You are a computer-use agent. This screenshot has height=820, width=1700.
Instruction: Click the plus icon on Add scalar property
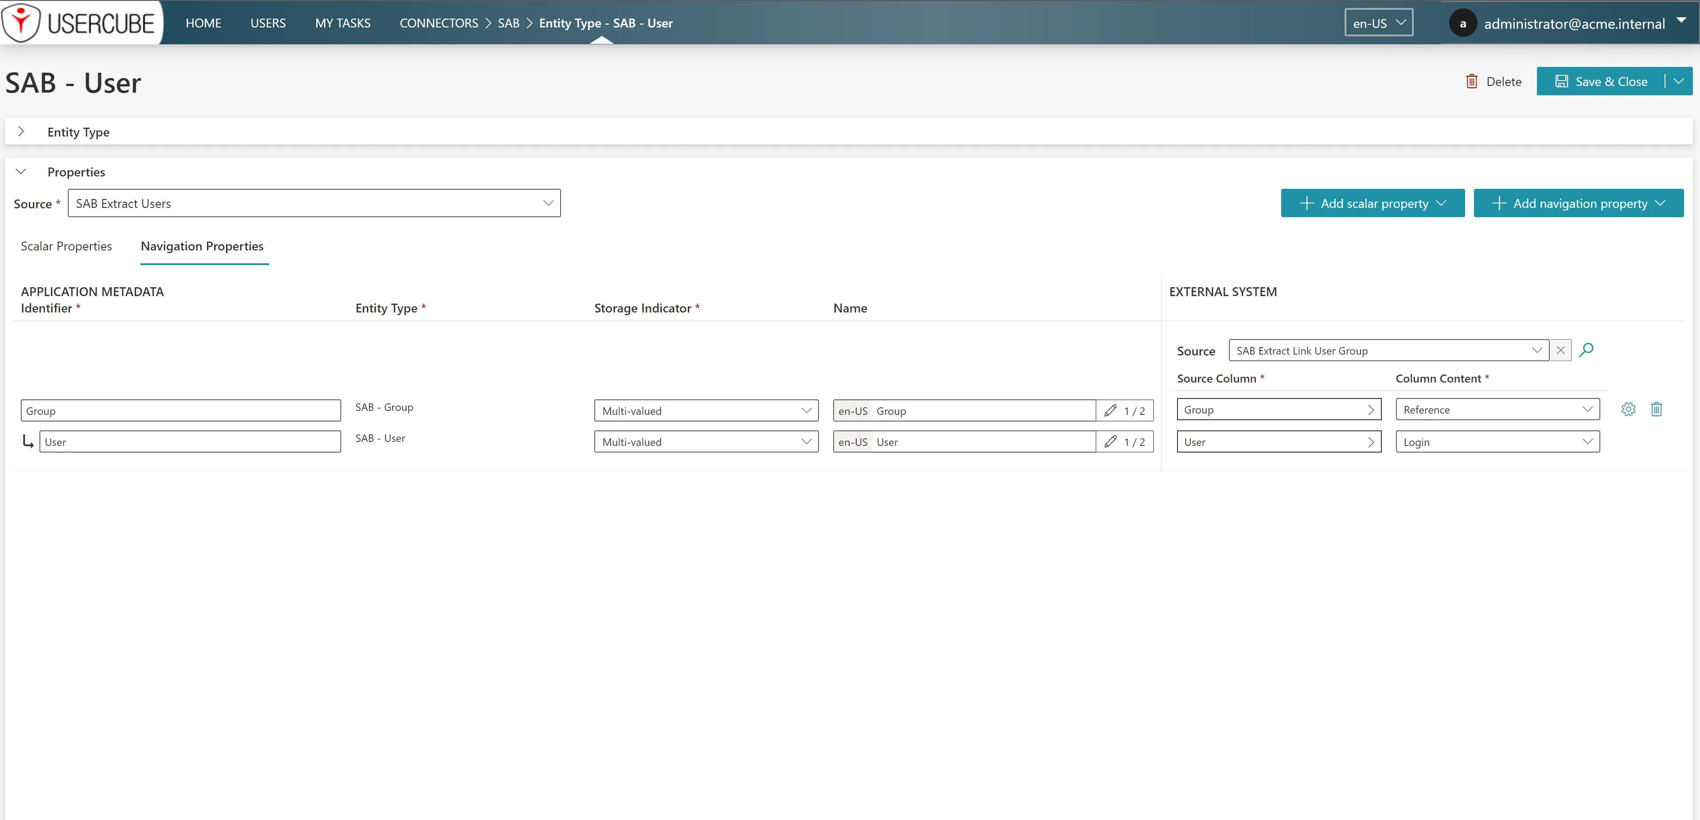click(x=1306, y=203)
